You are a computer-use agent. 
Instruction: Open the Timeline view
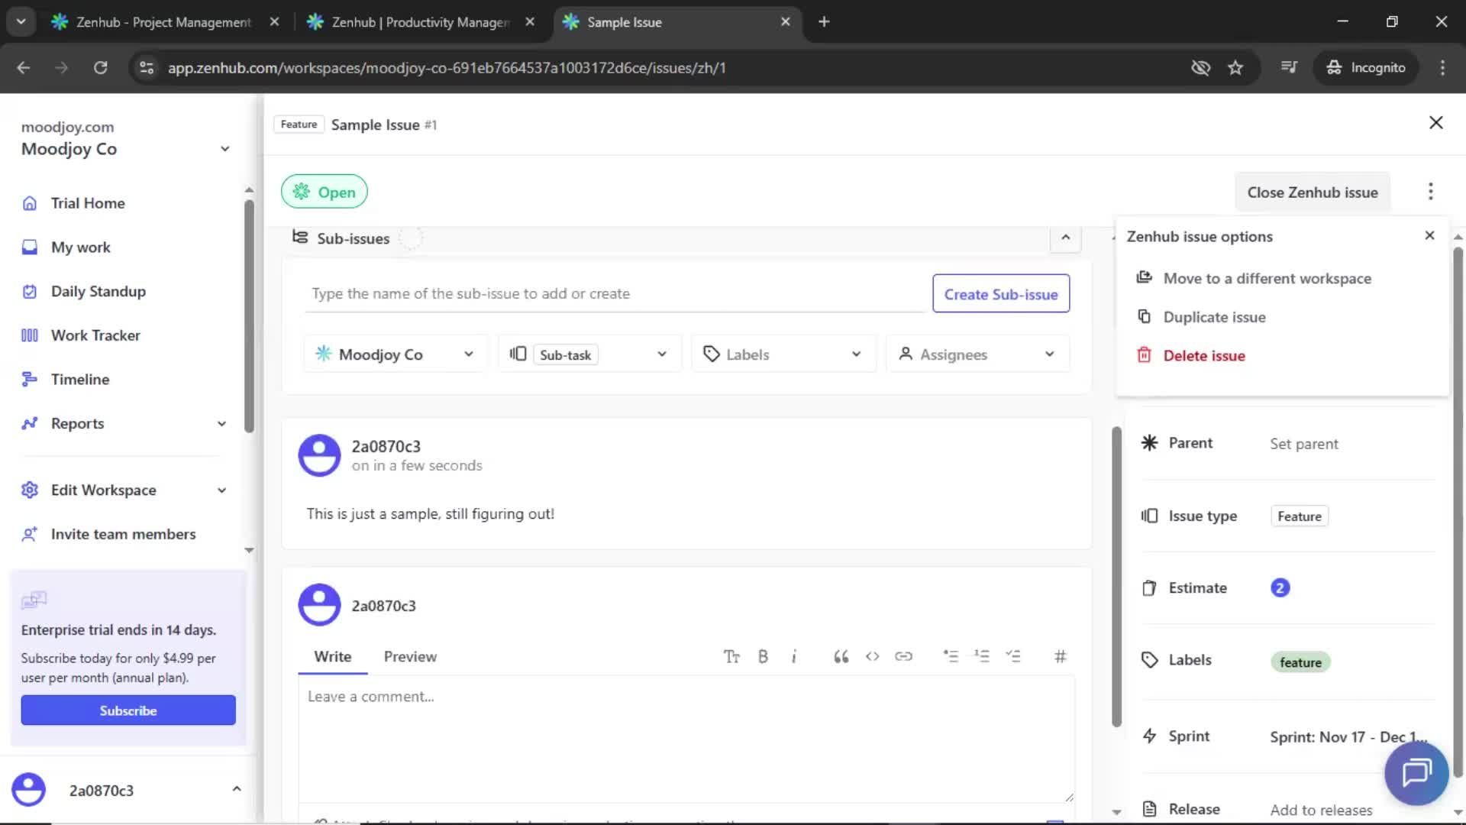[x=79, y=379]
